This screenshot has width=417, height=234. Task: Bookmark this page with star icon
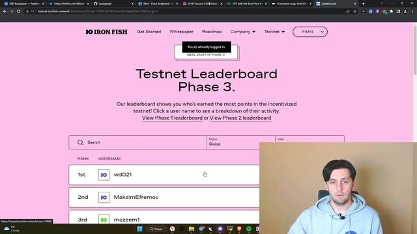[x=354, y=12]
